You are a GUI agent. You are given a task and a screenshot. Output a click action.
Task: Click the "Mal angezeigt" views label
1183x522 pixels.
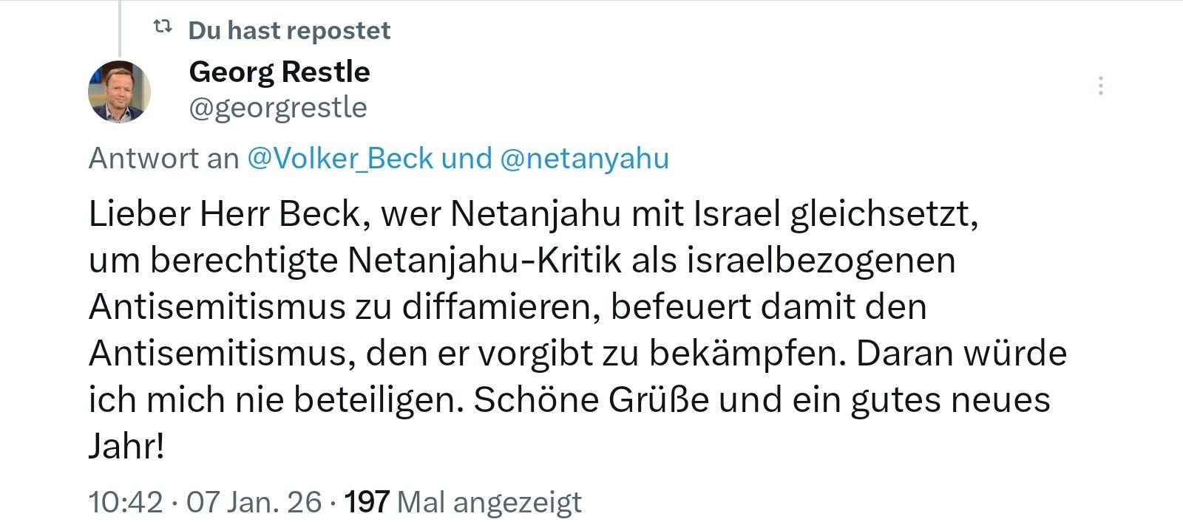point(489,502)
